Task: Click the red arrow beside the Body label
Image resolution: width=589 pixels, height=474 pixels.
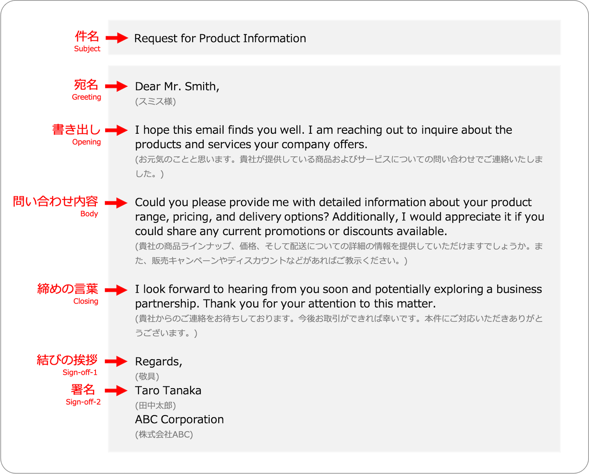Action: coord(116,203)
